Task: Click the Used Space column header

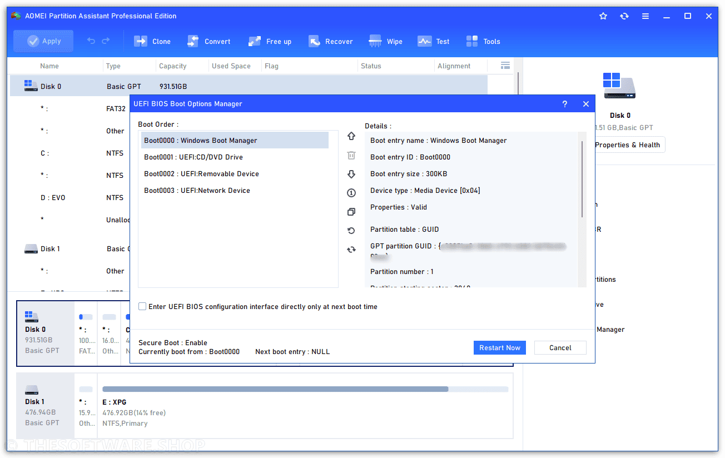Action: click(x=231, y=66)
